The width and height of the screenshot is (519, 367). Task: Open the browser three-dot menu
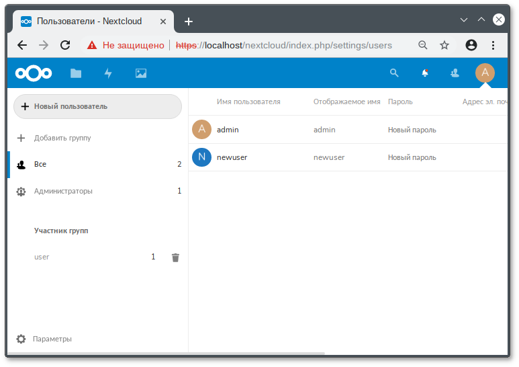(x=493, y=45)
